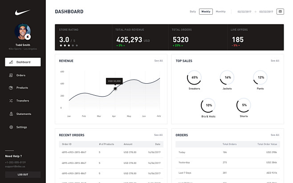
Task: Open the Settings menu item
Action: tap(21, 127)
